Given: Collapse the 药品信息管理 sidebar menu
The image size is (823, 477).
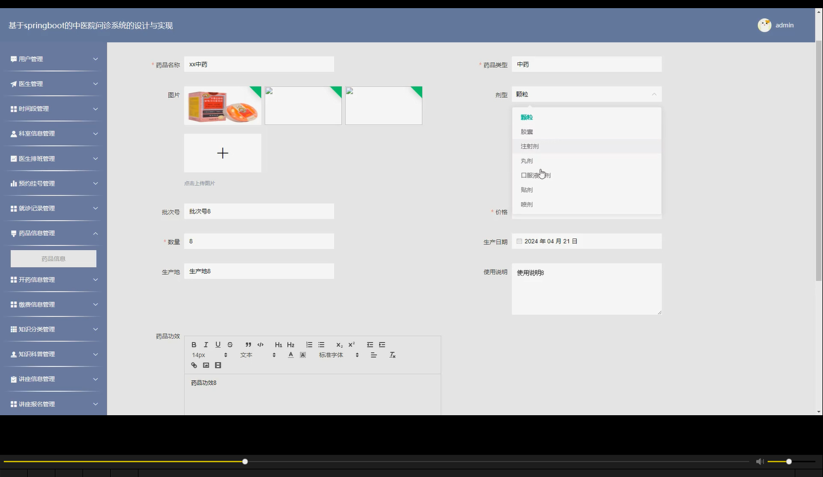Looking at the screenshot, I should tap(54, 234).
